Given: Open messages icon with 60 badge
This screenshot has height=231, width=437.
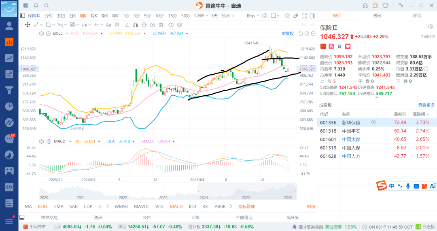Looking at the screenshot, I should tap(9, 139).
